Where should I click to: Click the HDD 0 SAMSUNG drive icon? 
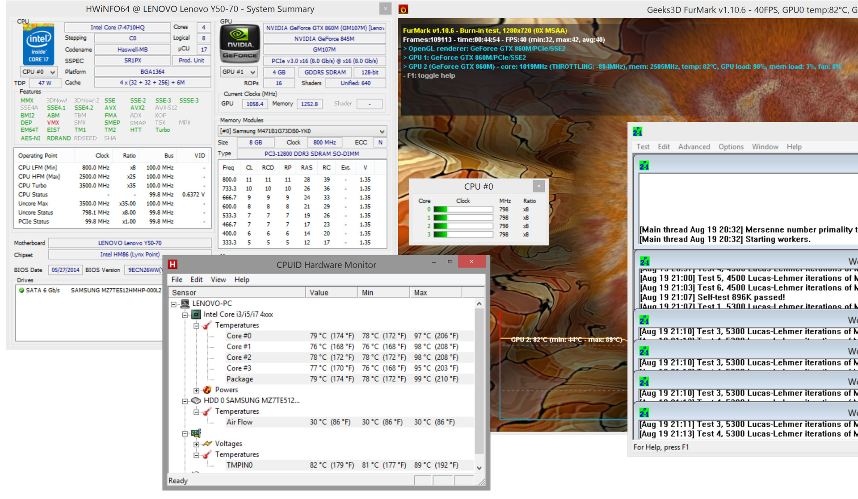point(196,400)
